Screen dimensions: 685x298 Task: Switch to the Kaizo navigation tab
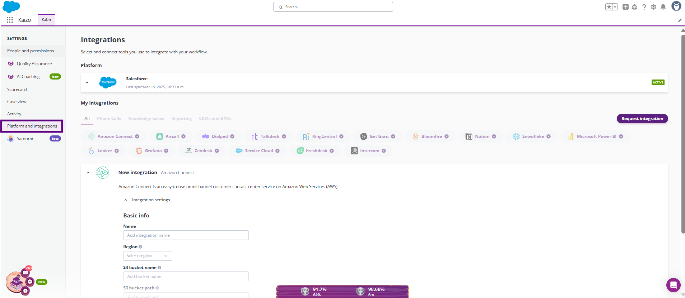[46, 20]
